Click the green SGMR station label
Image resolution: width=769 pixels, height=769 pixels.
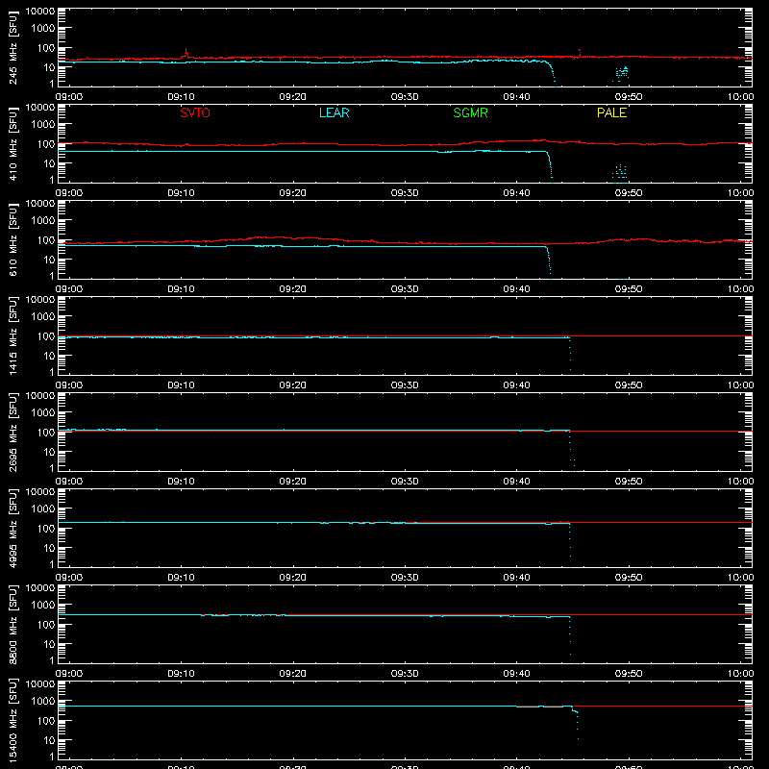470,112
